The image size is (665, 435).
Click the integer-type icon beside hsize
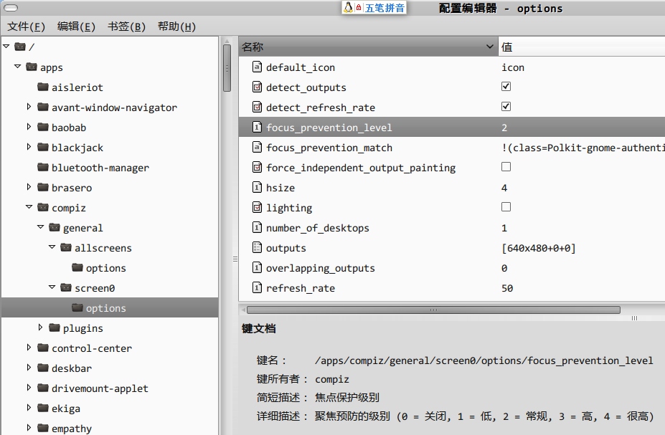click(x=257, y=187)
